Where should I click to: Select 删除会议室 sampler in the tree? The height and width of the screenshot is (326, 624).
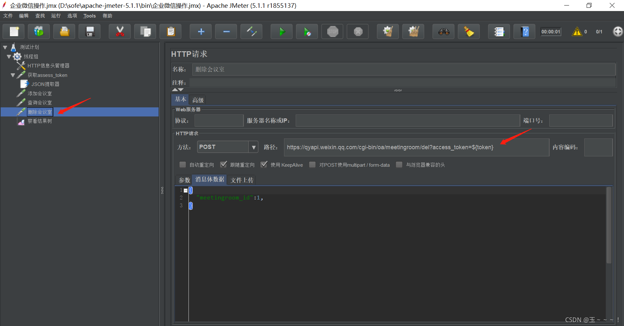tap(40, 112)
